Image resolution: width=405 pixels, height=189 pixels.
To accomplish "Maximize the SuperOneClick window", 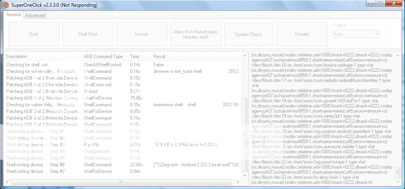I will (380, 3).
